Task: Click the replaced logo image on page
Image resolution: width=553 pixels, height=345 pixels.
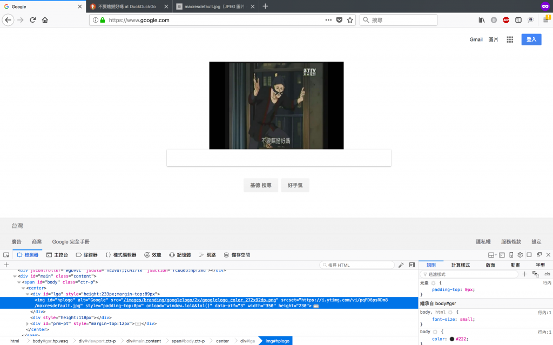Action: (276, 105)
